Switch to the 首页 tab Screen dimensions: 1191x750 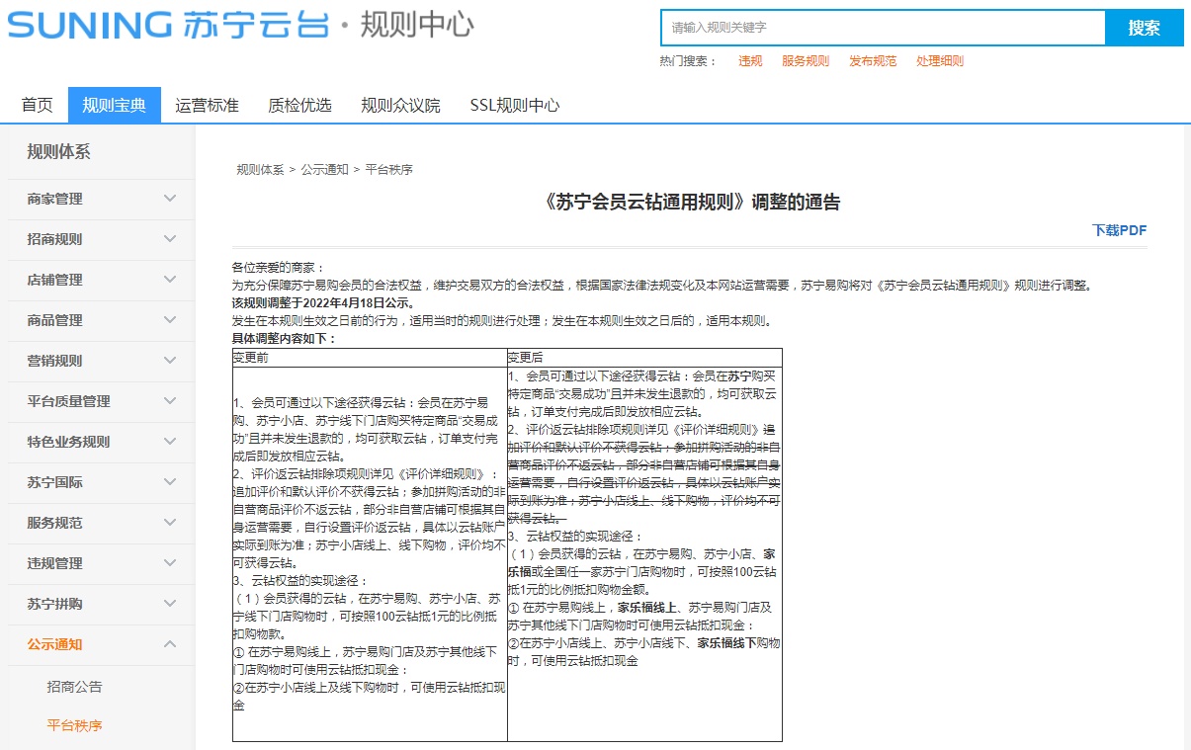38,105
